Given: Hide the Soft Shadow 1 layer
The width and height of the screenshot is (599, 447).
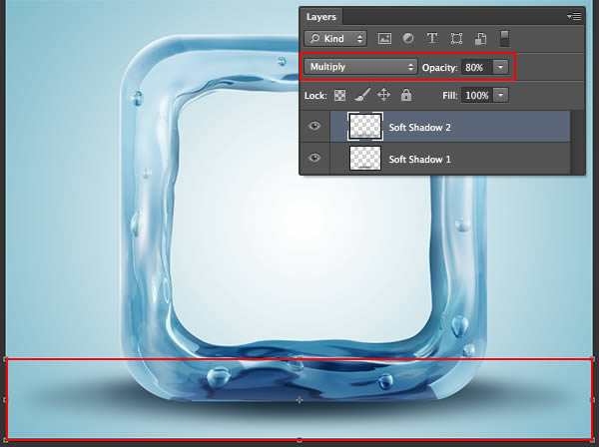Looking at the screenshot, I should click(x=314, y=158).
